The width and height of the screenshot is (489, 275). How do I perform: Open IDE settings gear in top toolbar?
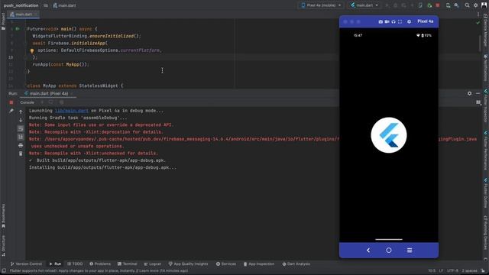click(475, 5)
